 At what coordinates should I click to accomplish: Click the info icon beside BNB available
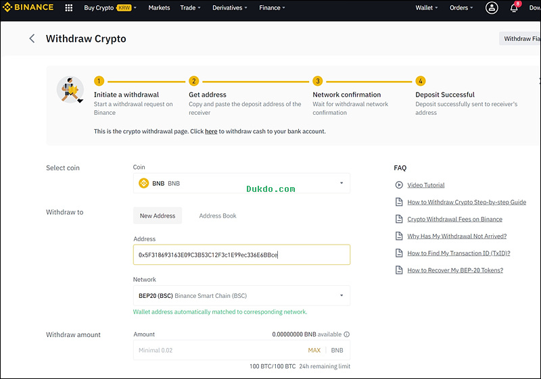point(347,334)
